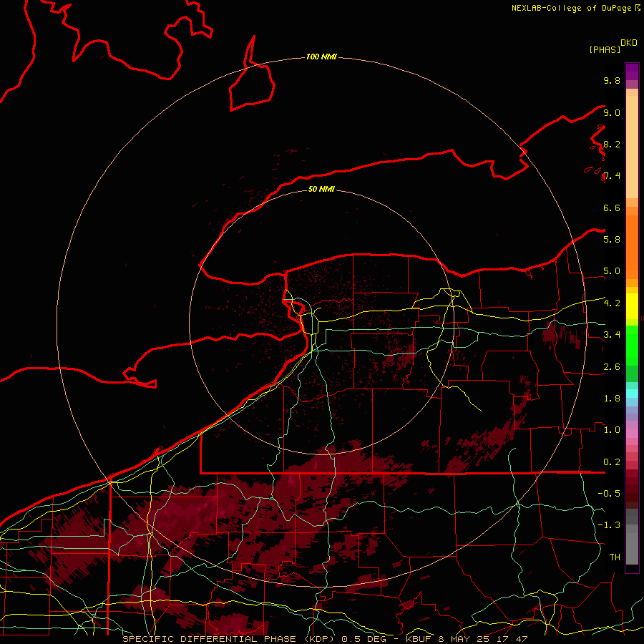The image size is (644, 644).
Task: Click the dark red band near -0.5
Action: click(632, 493)
